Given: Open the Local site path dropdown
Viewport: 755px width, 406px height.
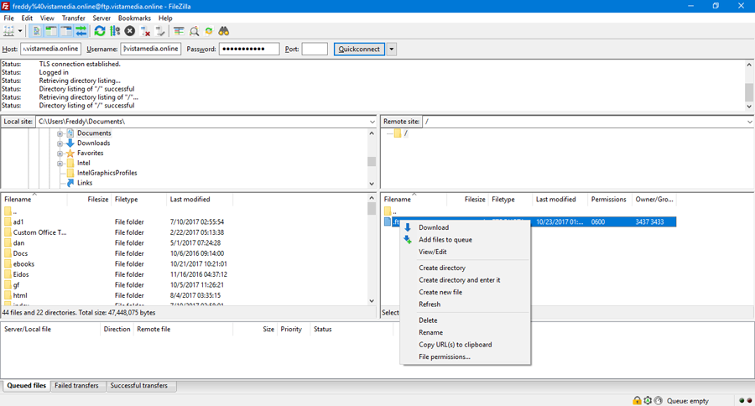Looking at the screenshot, I should coord(372,122).
